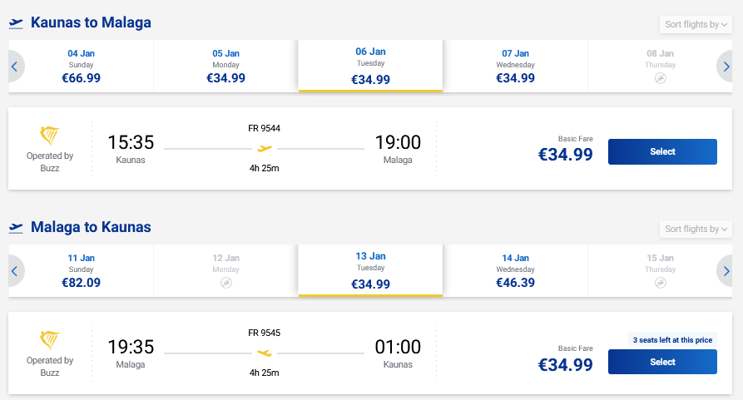Select the 19:35 Malaga to Kaunas flight
This screenshot has width=743, height=400.
662,362
